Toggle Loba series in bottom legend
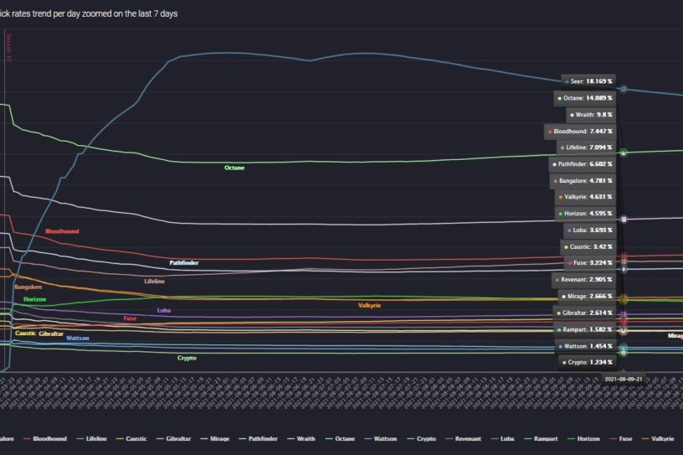The image size is (683, 455). click(503, 439)
